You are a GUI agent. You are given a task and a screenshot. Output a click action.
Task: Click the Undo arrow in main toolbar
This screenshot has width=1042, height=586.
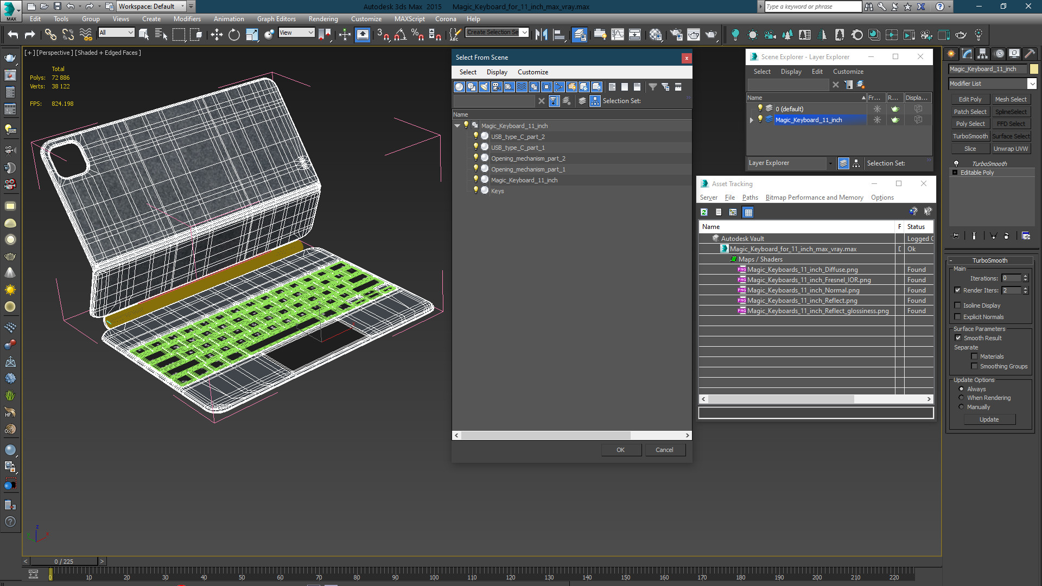pos(13,35)
